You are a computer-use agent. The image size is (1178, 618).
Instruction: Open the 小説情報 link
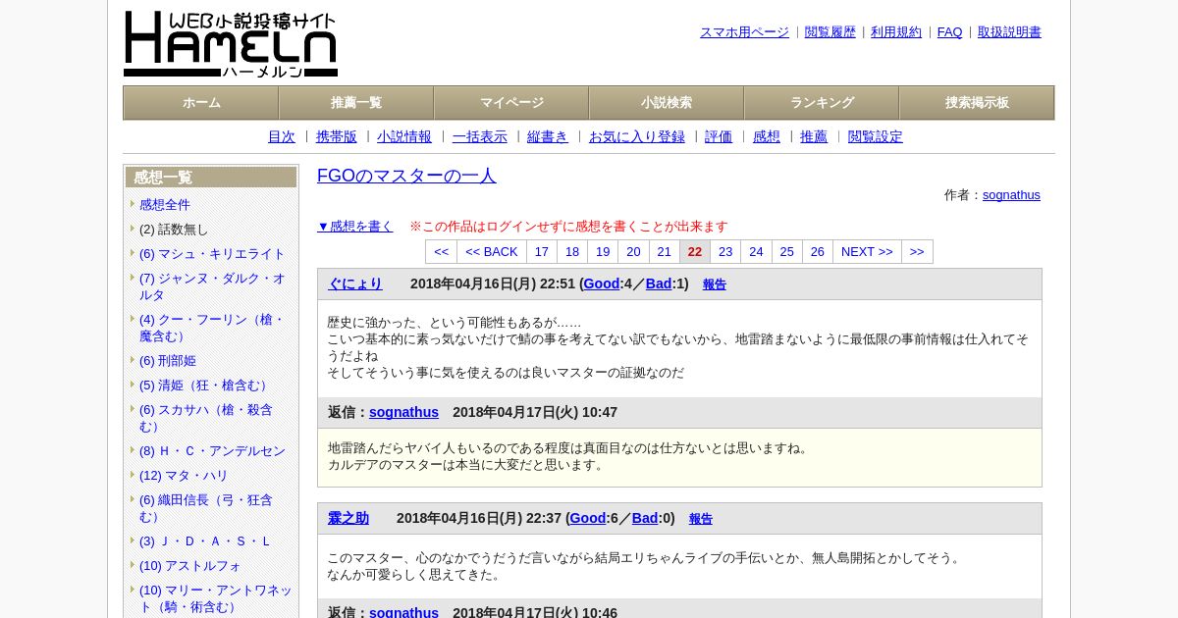[x=404, y=137]
